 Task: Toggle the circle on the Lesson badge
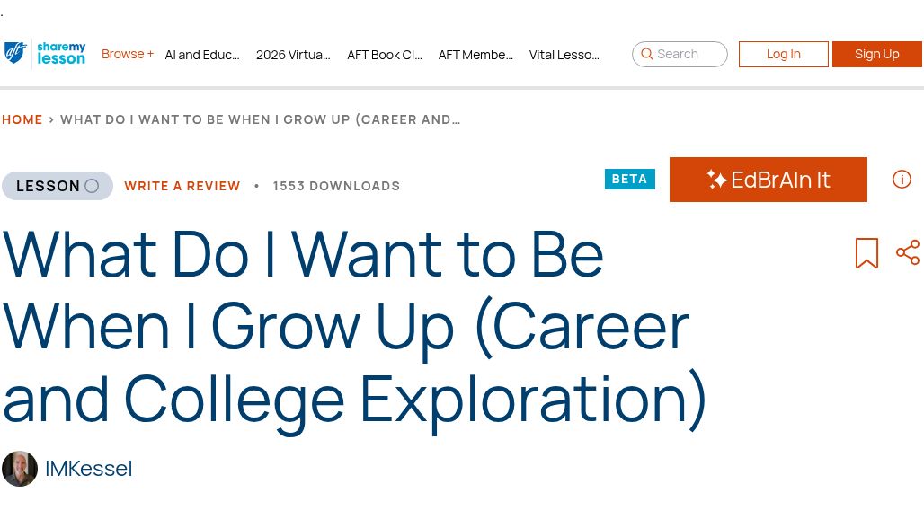pyautogui.click(x=92, y=186)
